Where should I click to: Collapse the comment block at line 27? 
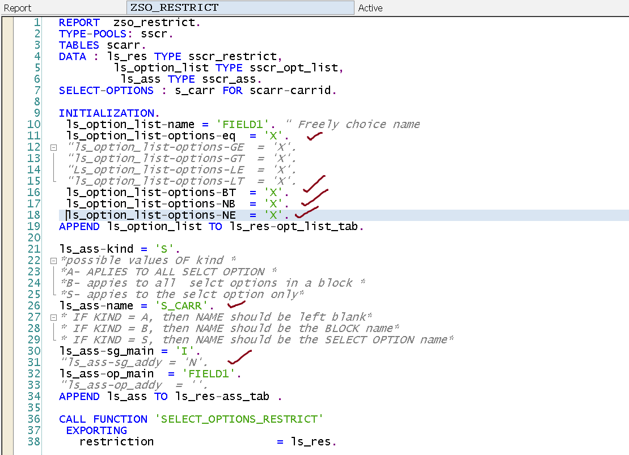pyautogui.click(x=53, y=317)
